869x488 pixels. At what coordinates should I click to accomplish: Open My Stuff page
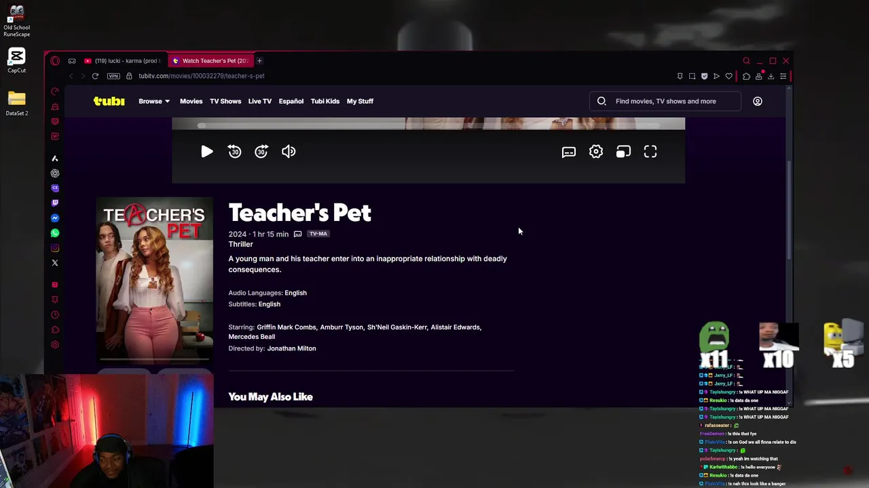coord(360,101)
